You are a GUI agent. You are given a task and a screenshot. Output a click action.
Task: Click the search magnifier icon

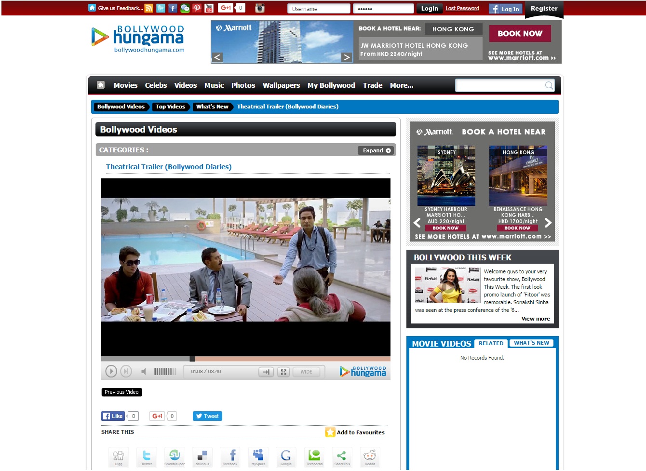coord(549,86)
